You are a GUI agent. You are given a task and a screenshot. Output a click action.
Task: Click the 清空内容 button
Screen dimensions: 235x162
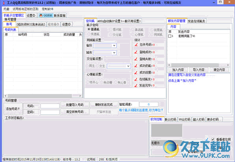[x=219, y=70]
